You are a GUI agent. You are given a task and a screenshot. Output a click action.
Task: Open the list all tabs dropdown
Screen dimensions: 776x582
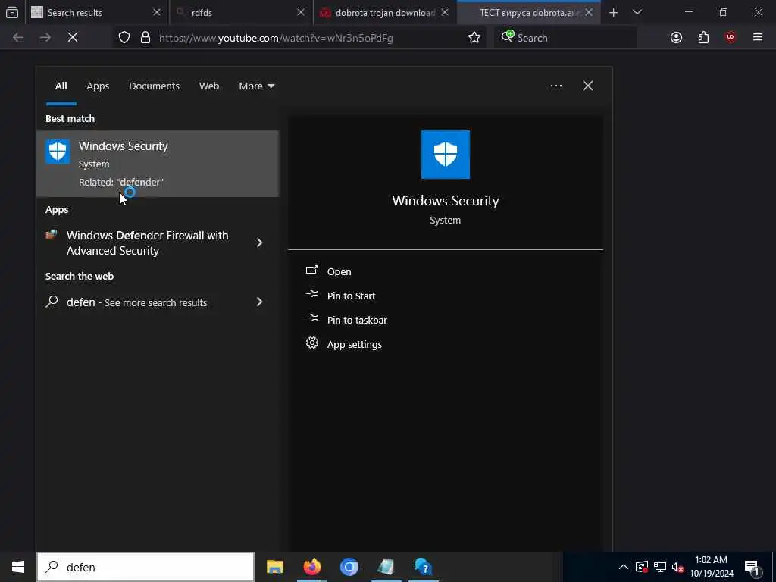coord(637,12)
